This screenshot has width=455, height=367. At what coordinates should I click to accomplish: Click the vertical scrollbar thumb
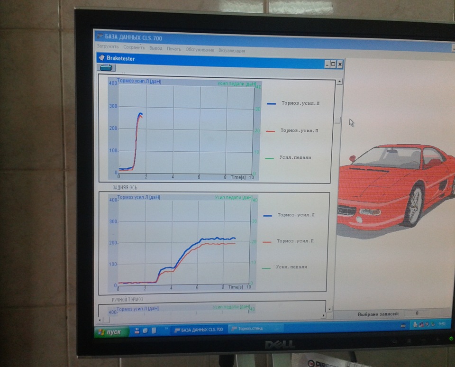pos(337,120)
